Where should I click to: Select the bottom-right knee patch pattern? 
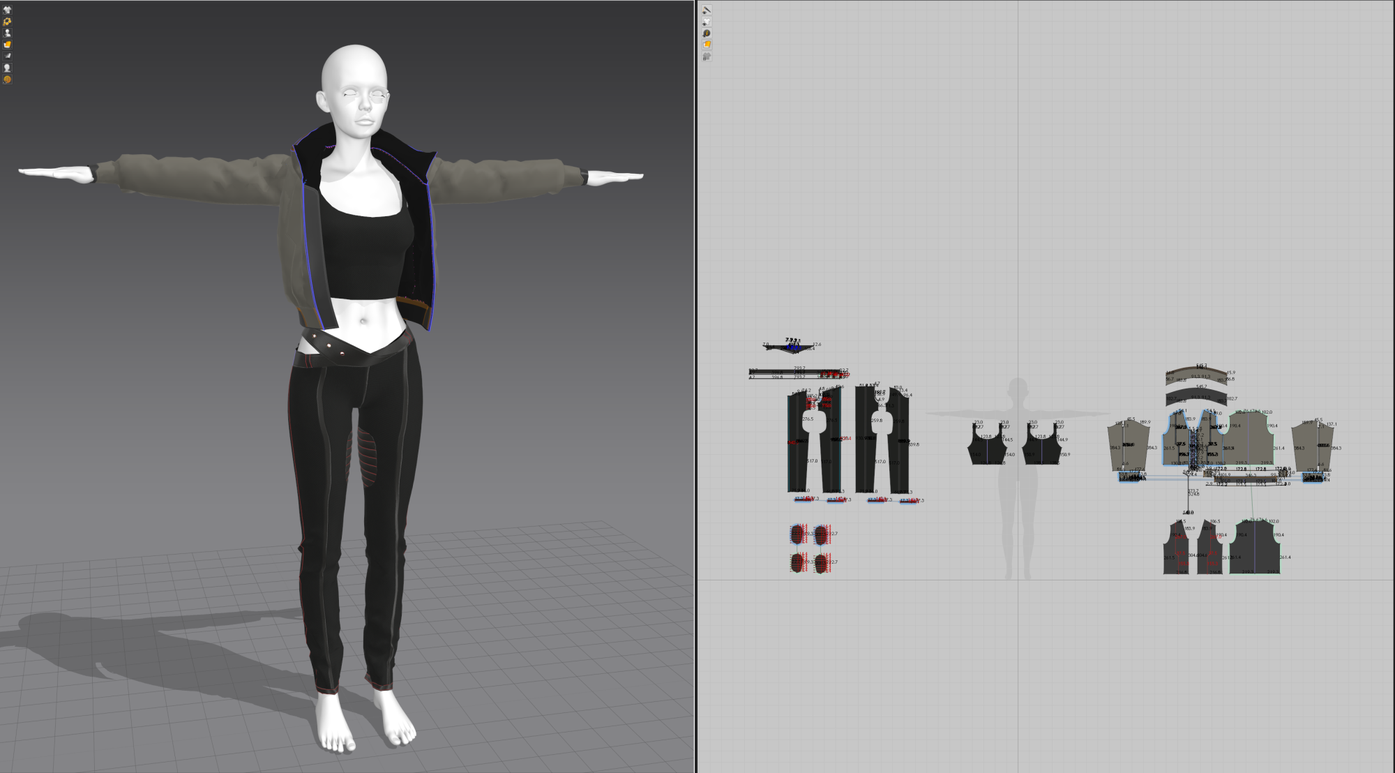pyautogui.click(x=821, y=563)
